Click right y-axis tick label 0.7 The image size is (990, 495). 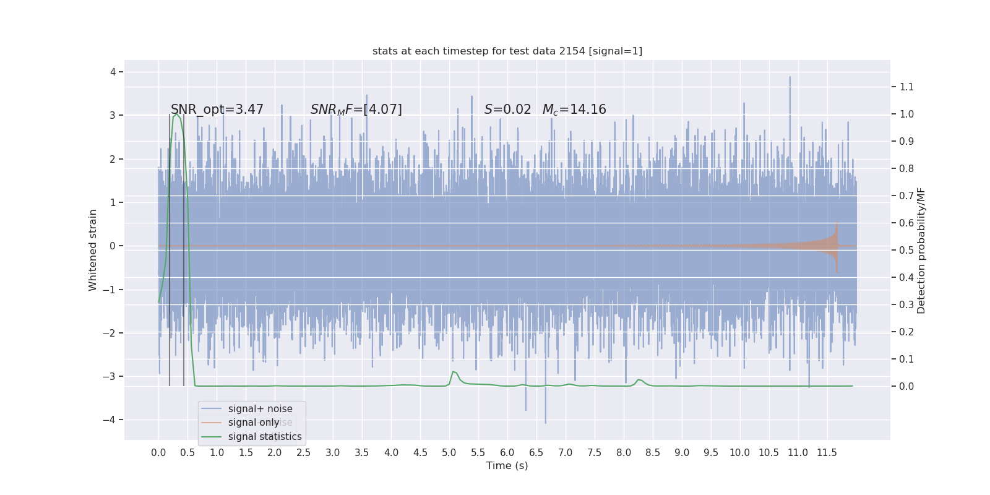pyautogui.click(x=906, y=196)
